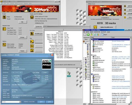Click the two-people icon left of Riport

(98, 35)
